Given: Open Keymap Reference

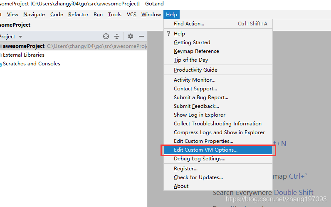Looking at the screenshot, I should 218,51.
